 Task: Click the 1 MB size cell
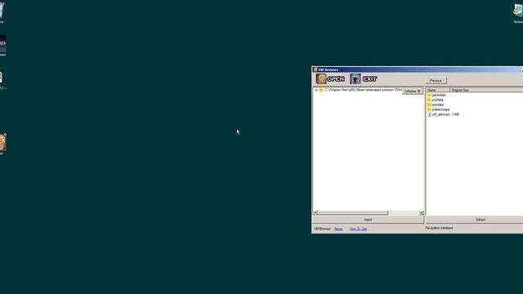coord(455,114)
